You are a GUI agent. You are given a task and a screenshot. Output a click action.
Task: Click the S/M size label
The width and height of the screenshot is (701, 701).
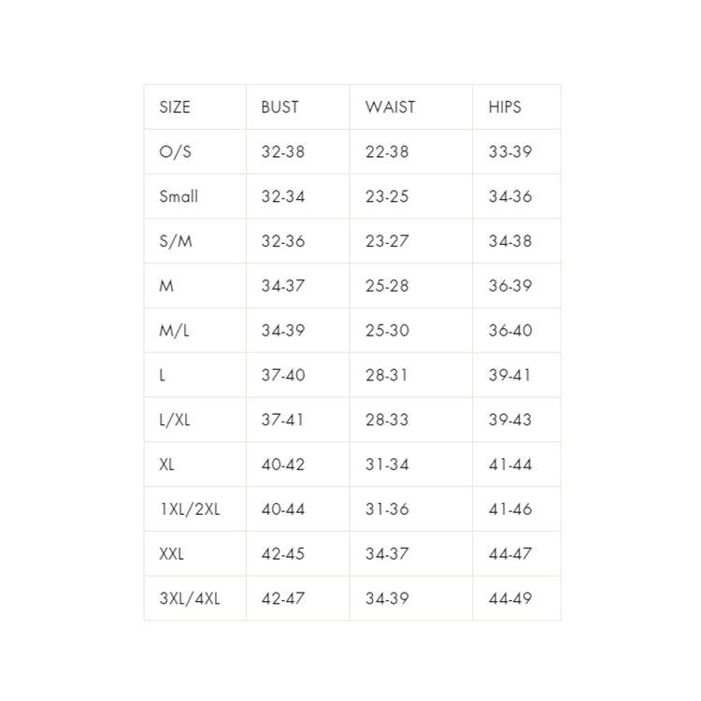pos(176,241)
